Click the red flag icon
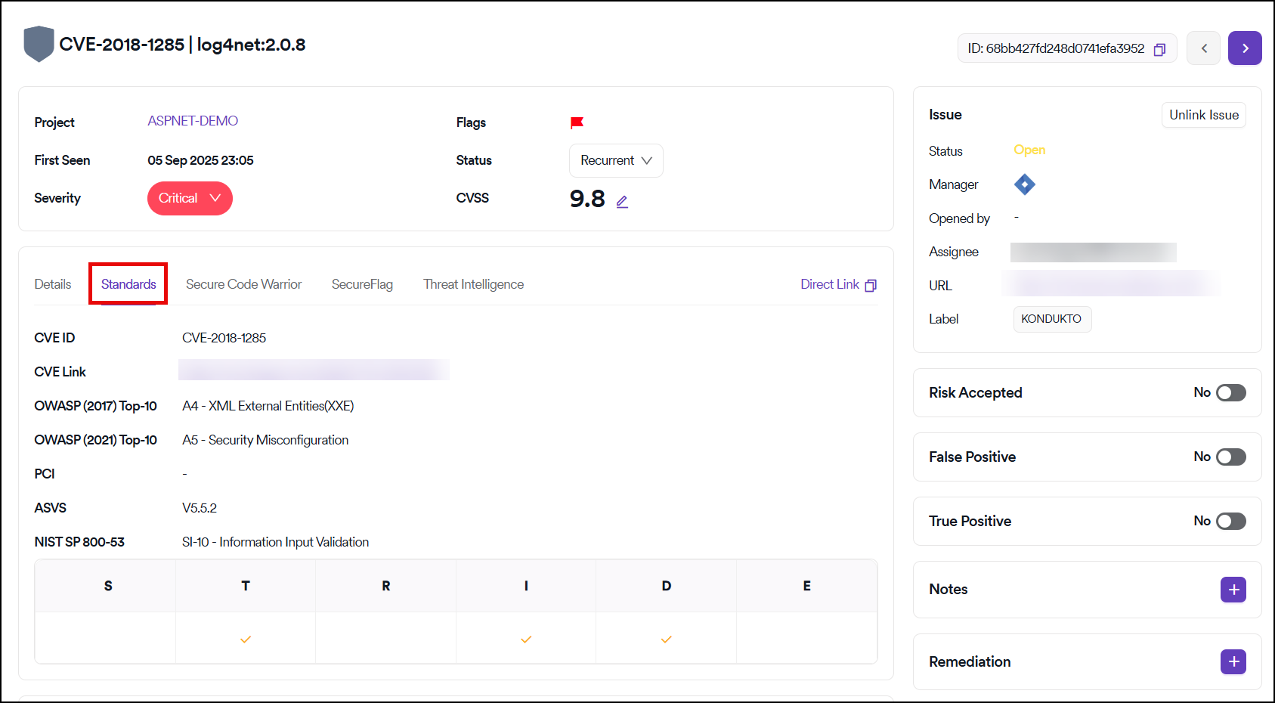Screen dimensions: 1275x703 pos(577,122)
